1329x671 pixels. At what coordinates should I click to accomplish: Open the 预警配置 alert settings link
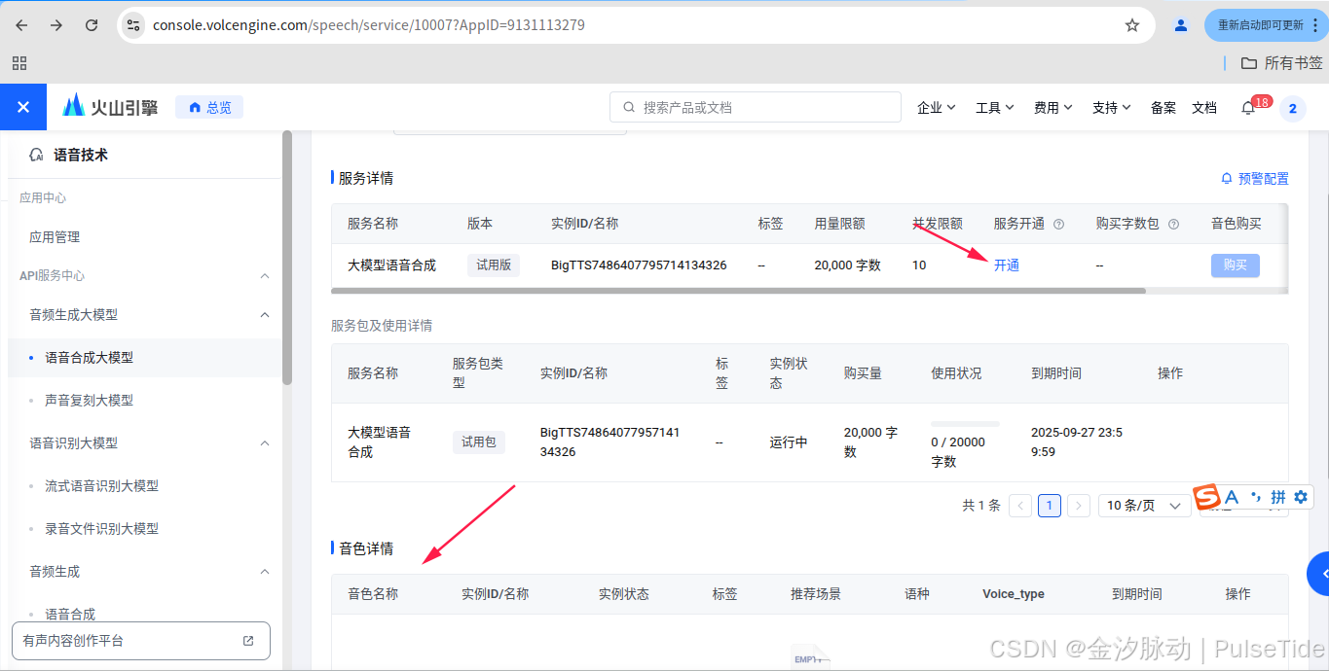point(1254,179)
